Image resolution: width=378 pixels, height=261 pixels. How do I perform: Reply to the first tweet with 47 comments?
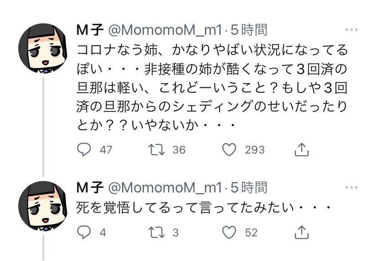(84, 149)
